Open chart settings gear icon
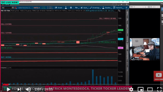Viewport: 163px width, 92px height. click(71, 8)
